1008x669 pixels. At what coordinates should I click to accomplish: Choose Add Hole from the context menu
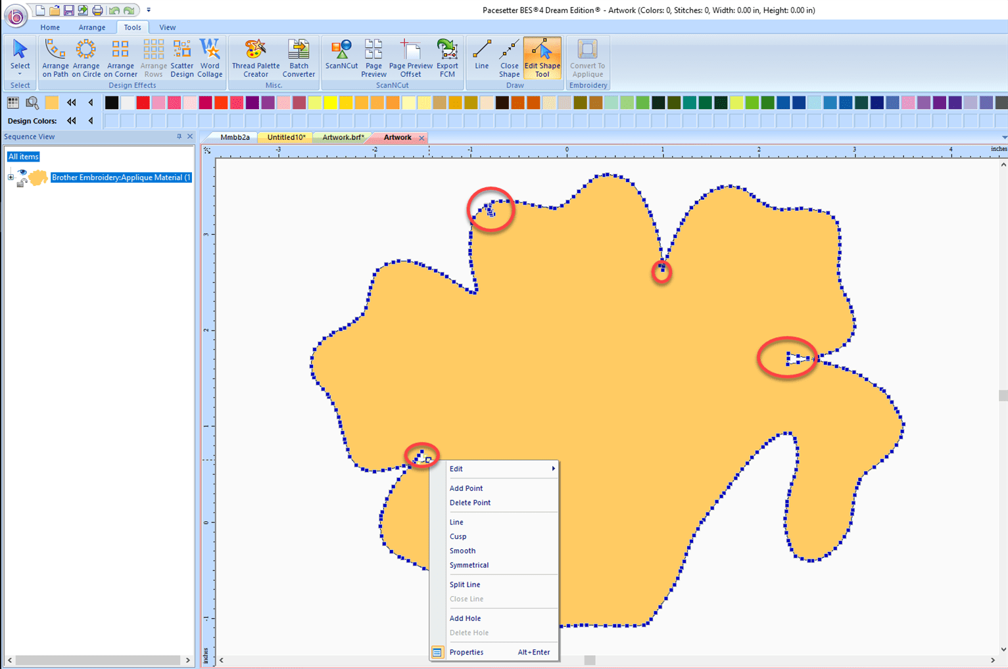coord(465,618)
